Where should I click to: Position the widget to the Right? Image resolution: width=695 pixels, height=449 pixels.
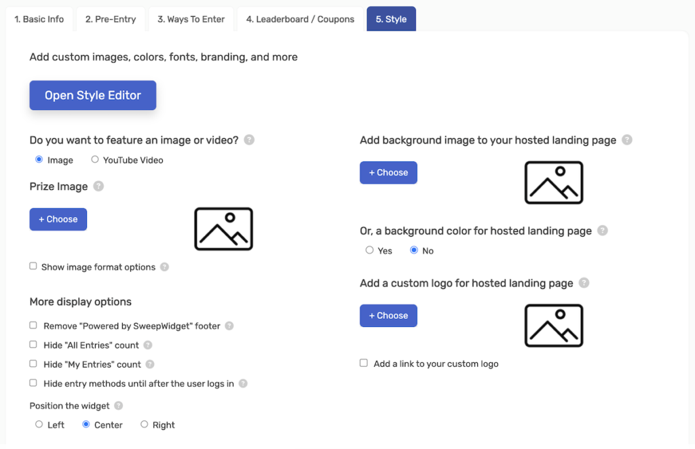[144, 424]
